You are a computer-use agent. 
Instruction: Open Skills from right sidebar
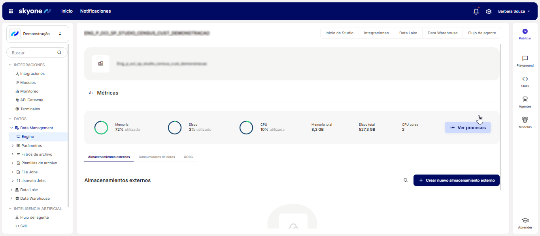525,79
